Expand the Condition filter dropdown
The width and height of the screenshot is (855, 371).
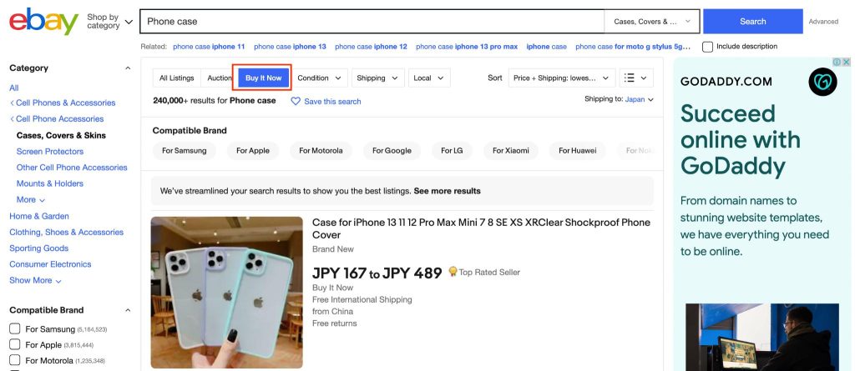320,78
